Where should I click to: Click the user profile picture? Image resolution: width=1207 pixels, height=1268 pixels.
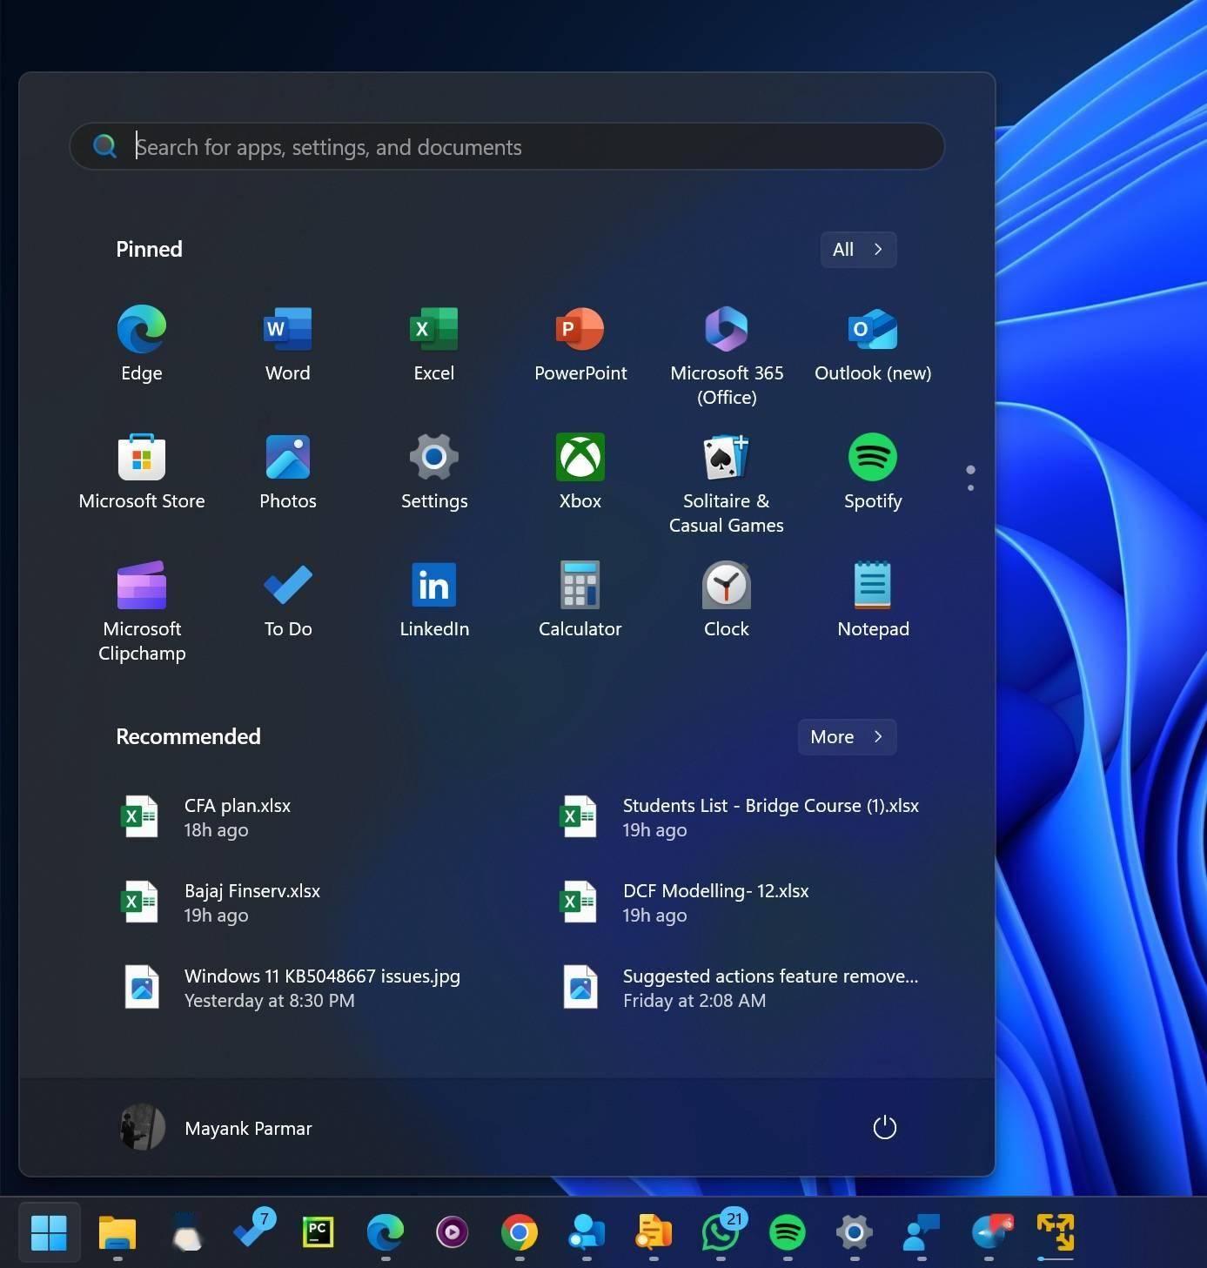tap(142, 1128)
